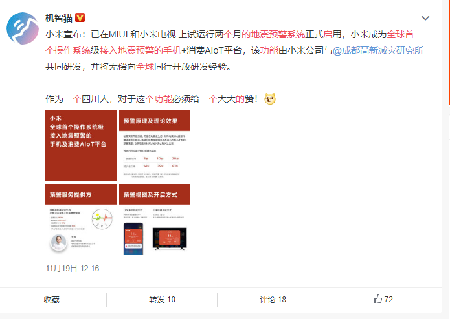Expand the post options chevron menu
Viewport: 450px width, 319px height.
pyautogui.click(x=425, y=18)
